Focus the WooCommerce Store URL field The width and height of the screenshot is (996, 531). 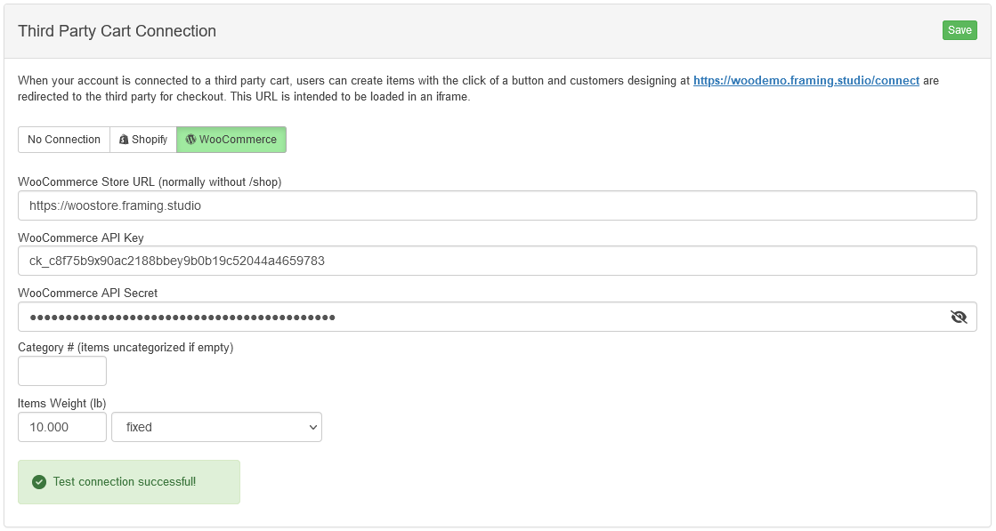coord(498,205)
